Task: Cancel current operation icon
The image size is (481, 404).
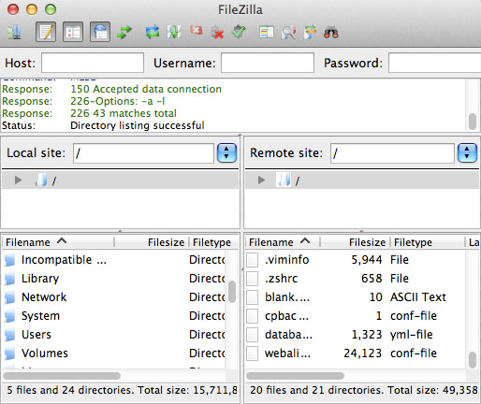Action: [x=196, y=31]
